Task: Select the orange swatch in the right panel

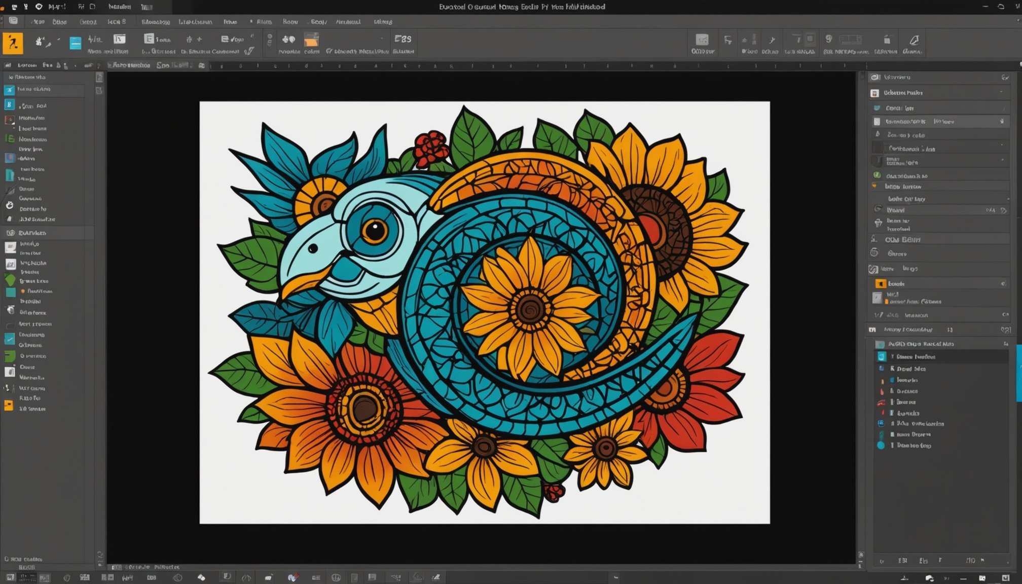Action: [x=881, y=283]
